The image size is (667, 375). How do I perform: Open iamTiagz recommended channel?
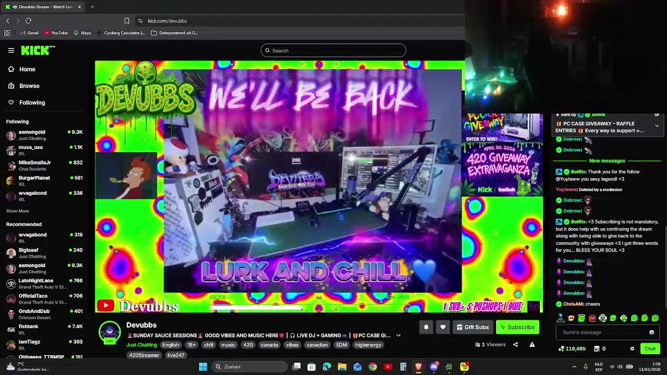[44, 344]
